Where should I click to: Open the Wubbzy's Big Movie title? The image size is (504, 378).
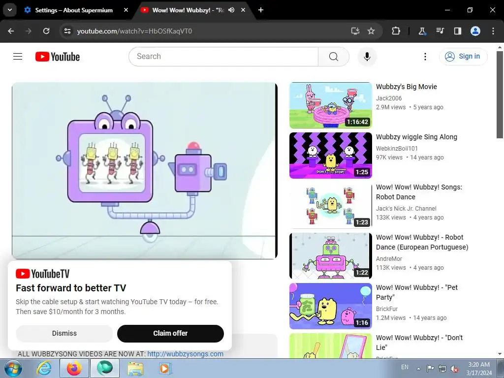tap(407, 87)
